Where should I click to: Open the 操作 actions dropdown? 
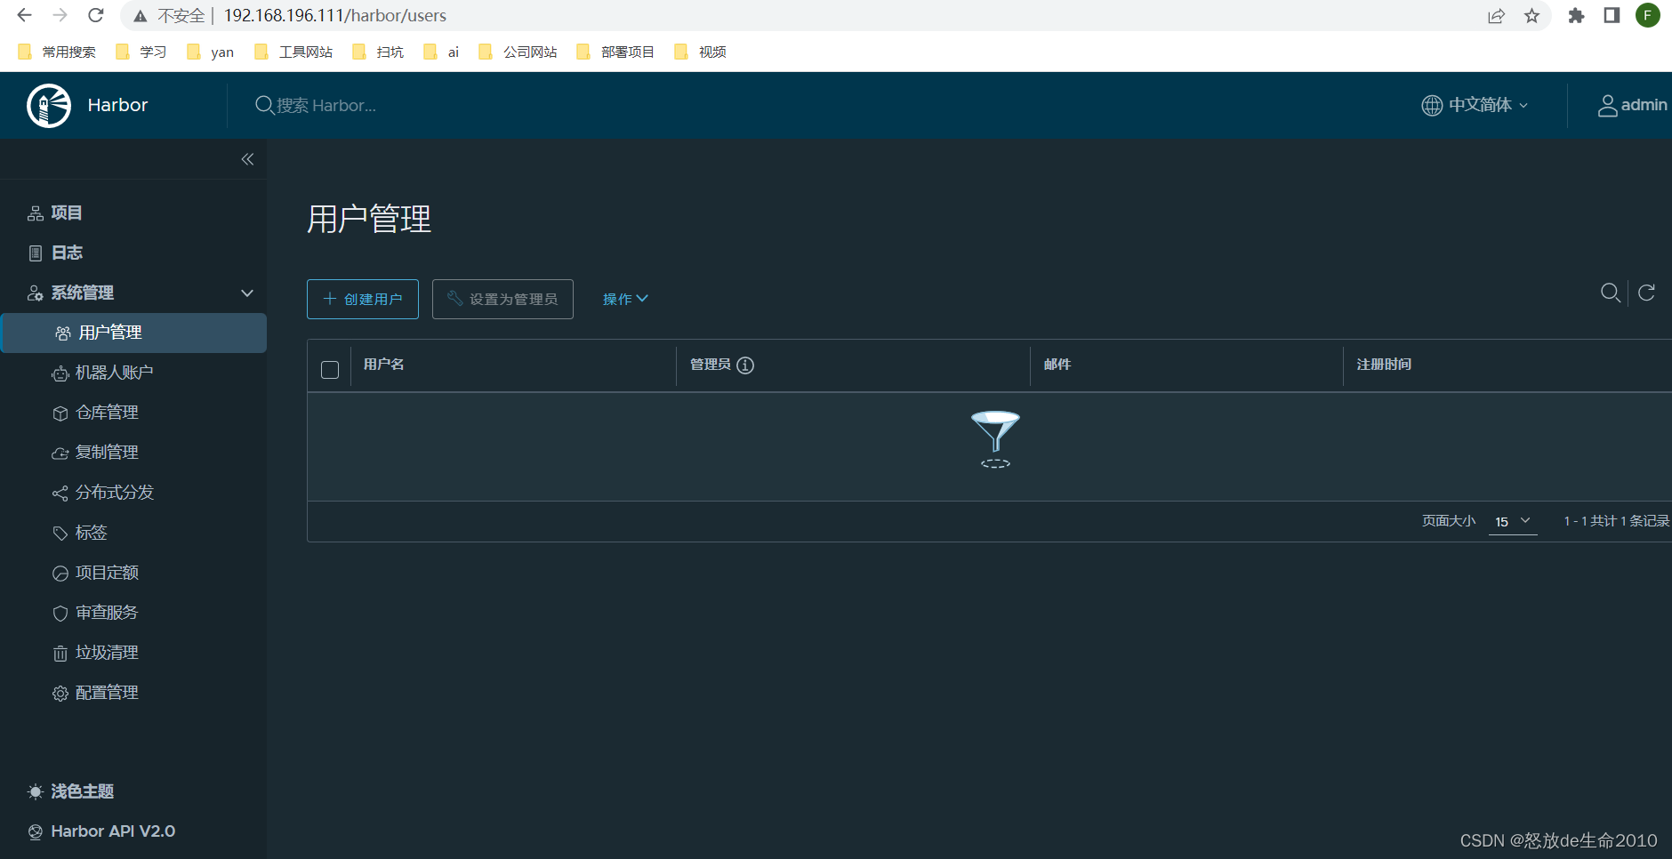coord(624,299)
